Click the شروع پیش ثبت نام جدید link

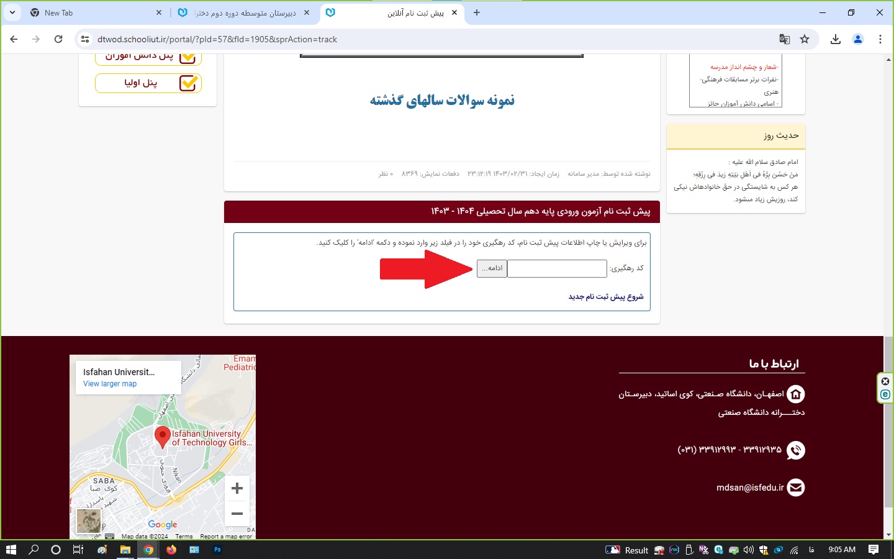pos(606,297)
